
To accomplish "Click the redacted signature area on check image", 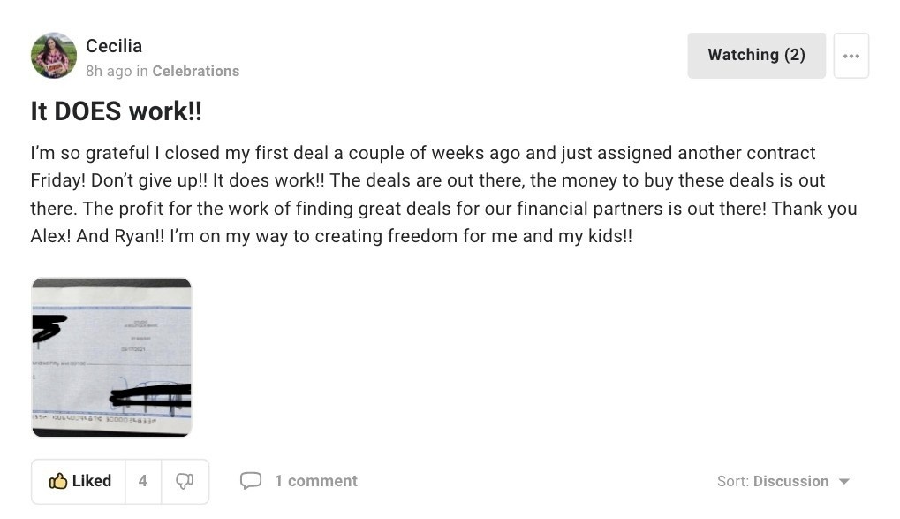I will (150, 394).
